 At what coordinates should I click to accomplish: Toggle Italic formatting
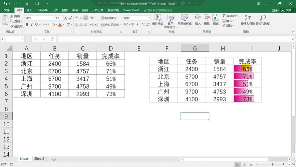click(32, 25)
